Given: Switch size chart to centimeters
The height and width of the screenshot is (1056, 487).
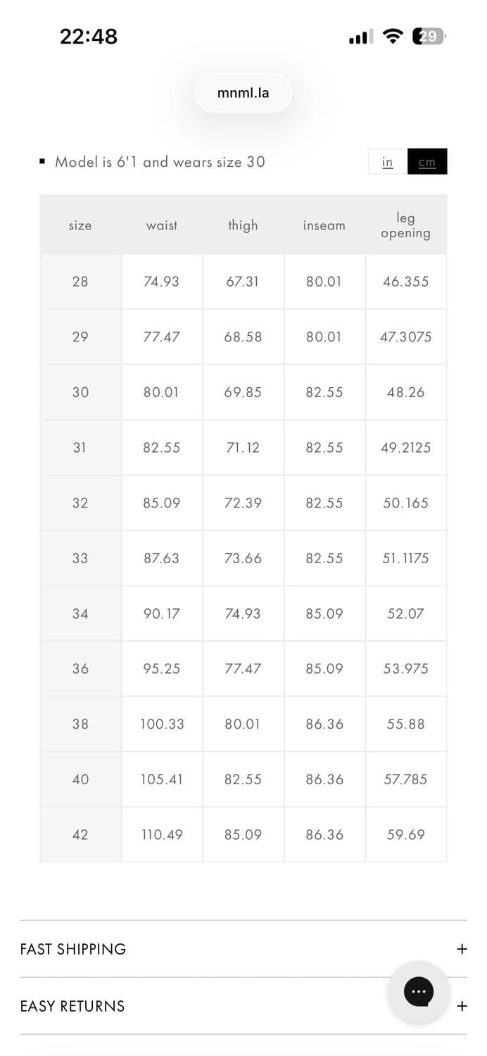Looking at the screenshot, I should pyautogui.click(x=427, y=162).
